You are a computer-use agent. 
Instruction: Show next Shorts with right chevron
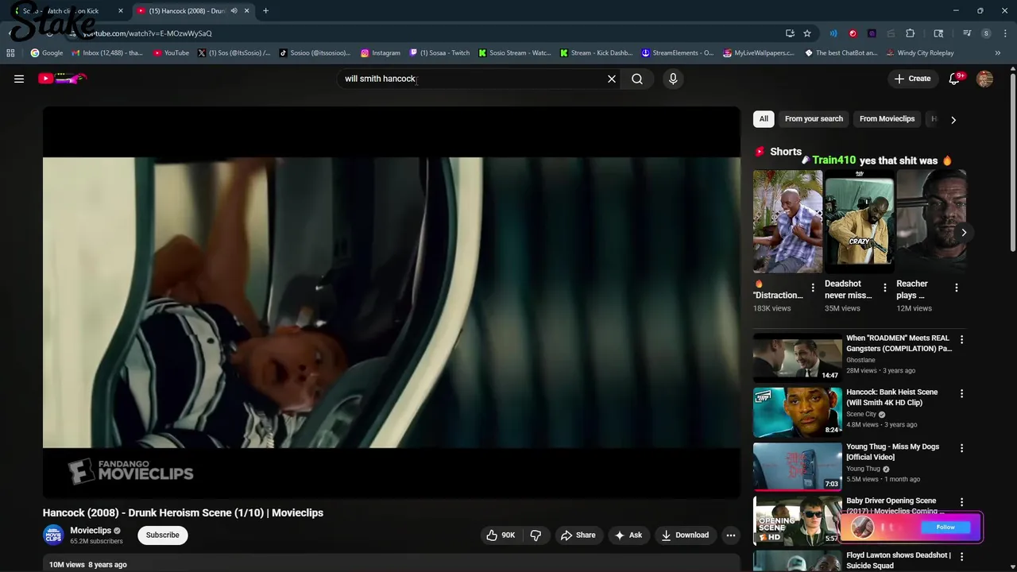click(x=964, y=233)
